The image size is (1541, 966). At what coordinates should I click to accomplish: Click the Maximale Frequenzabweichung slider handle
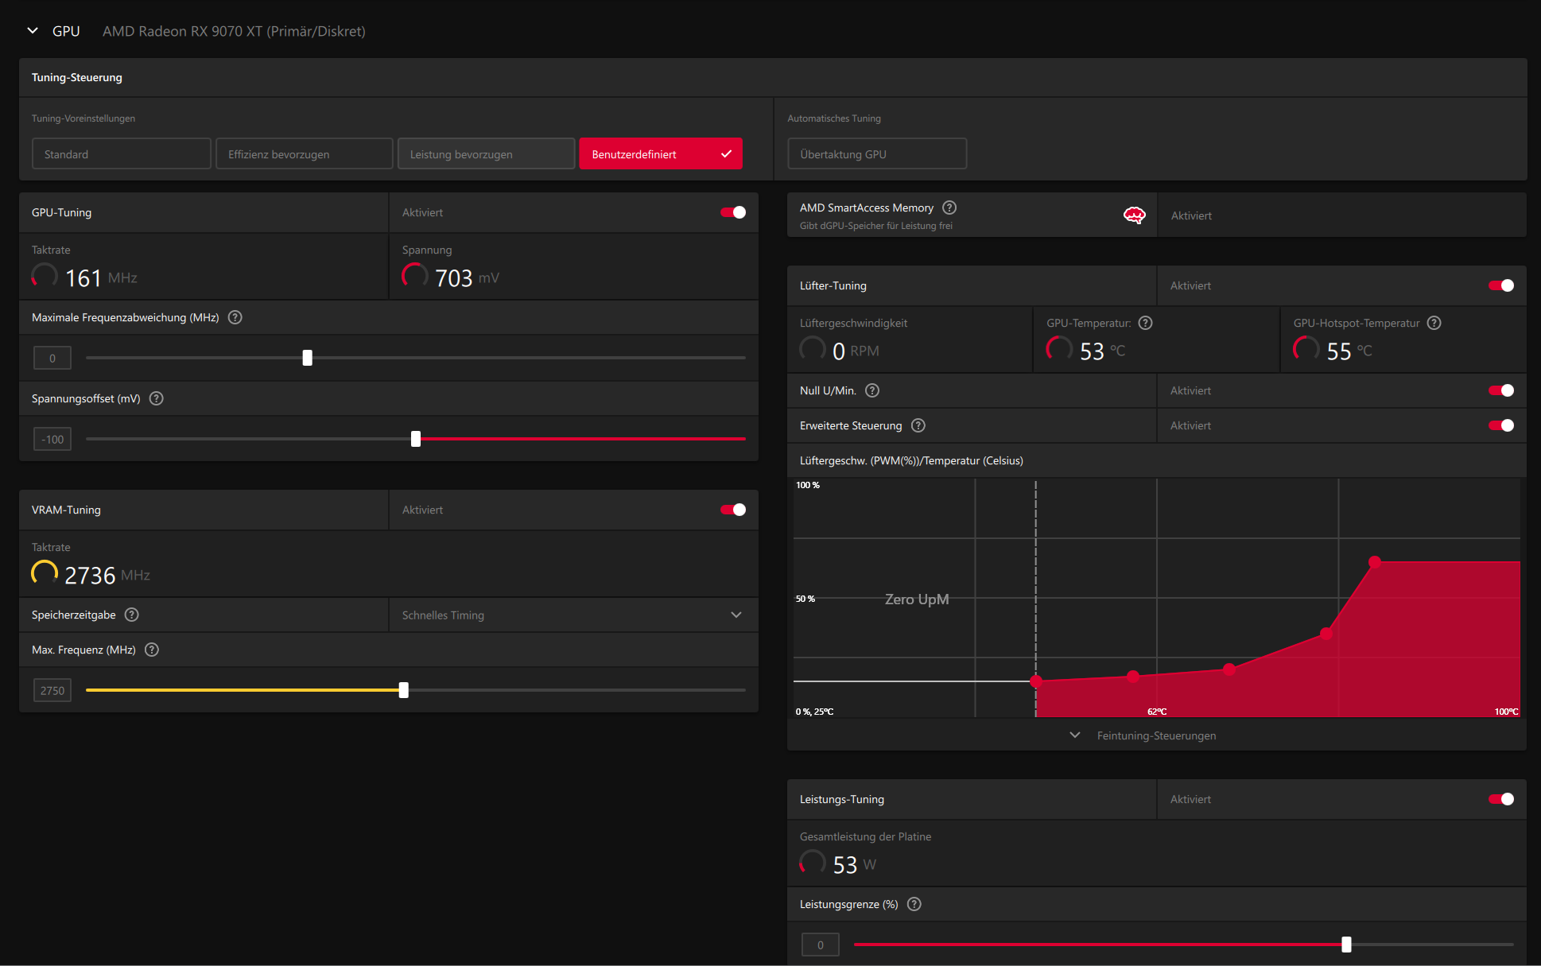[308, 358]
